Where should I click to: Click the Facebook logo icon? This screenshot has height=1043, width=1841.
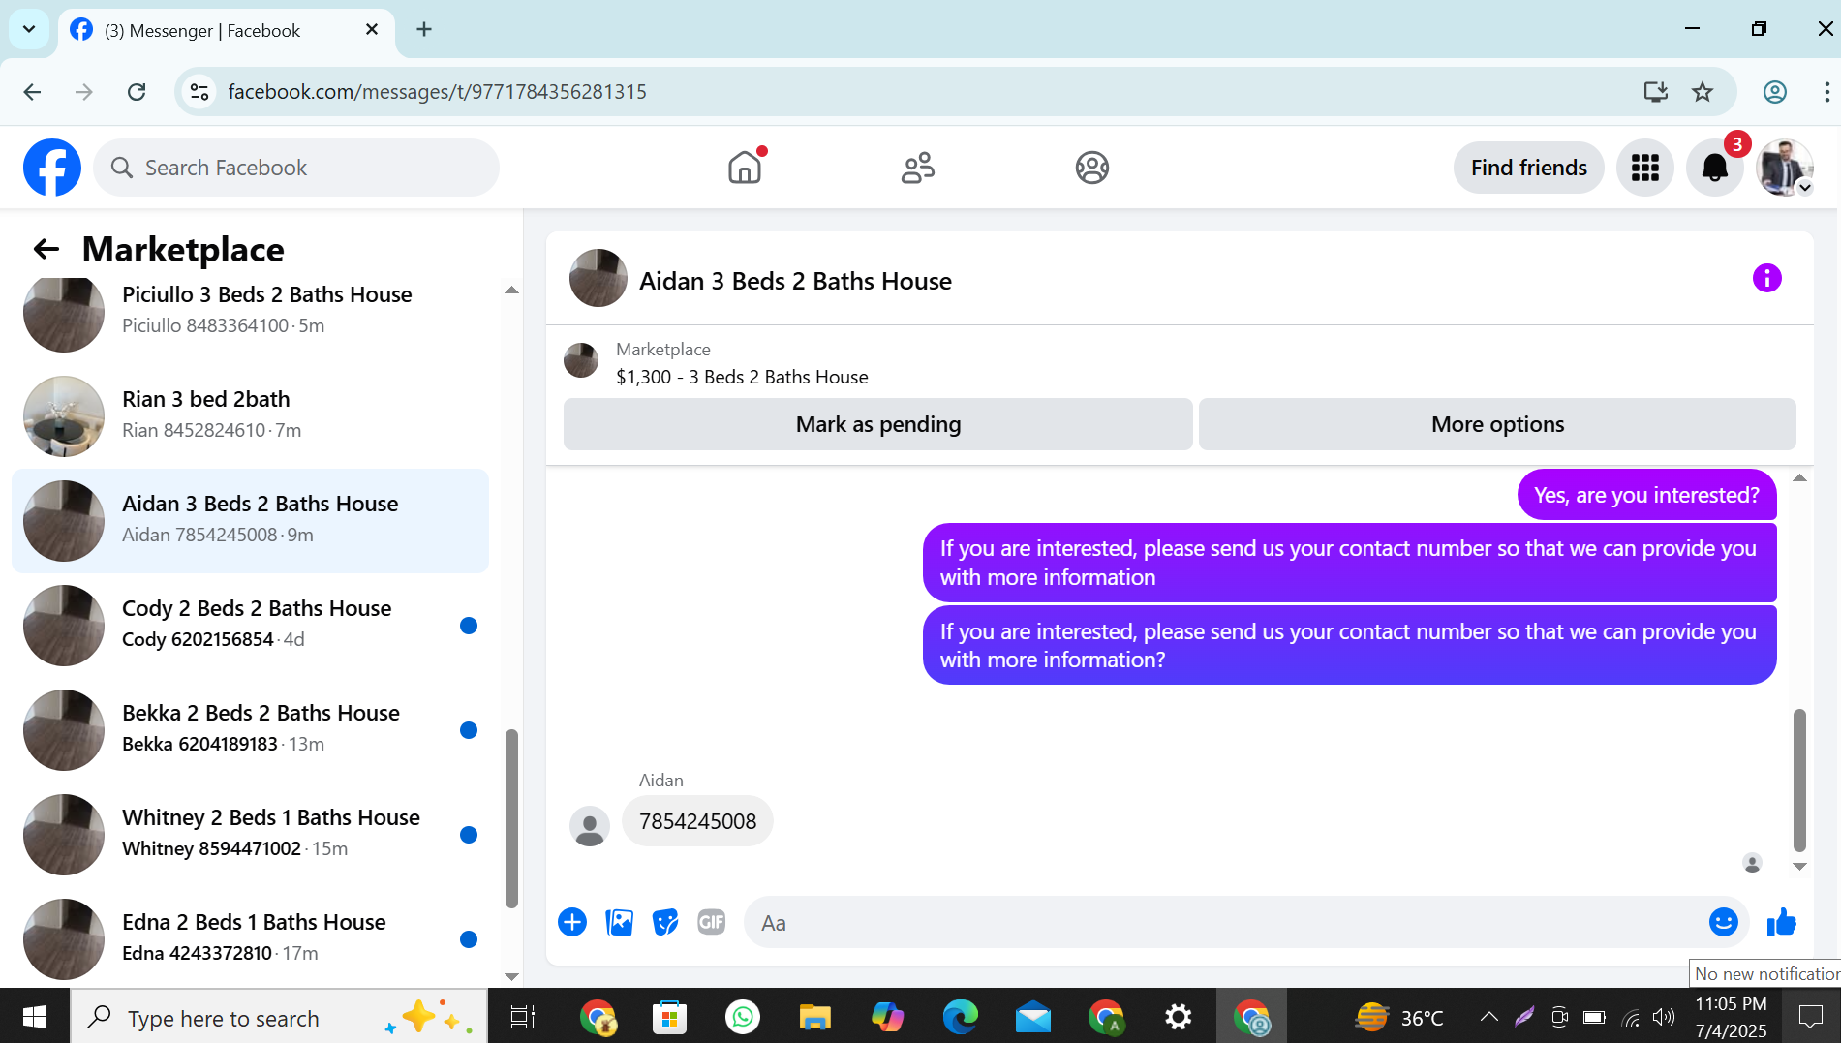52,168
